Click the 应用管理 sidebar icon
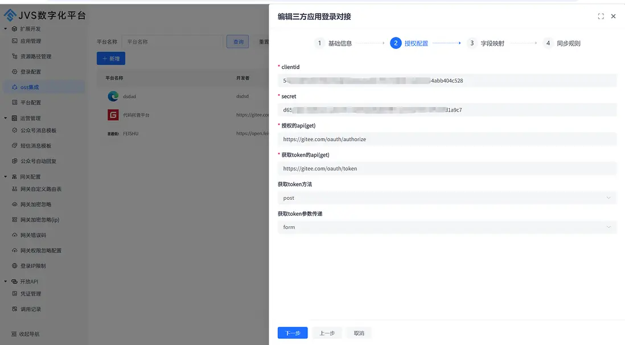This screenshot has width=625, height=345. (x=15, y=41)
